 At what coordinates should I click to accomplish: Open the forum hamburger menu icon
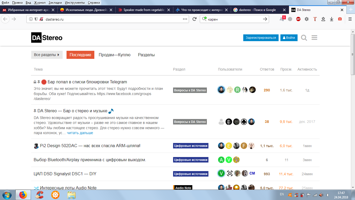314,38
